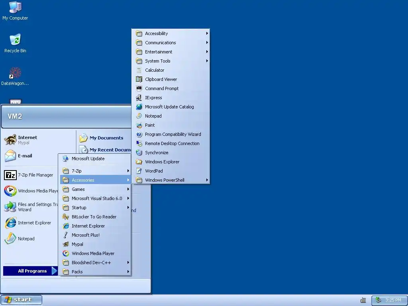The width and height of the screenshot is (408, 306).
Task: Launch Windows Media Player from pinned list
Action: (31, 191)
